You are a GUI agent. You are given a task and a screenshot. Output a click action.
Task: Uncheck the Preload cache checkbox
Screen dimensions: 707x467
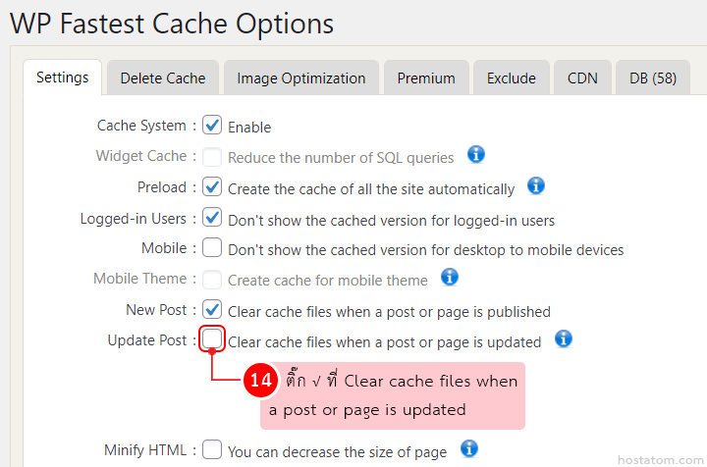tap(212, 186)
